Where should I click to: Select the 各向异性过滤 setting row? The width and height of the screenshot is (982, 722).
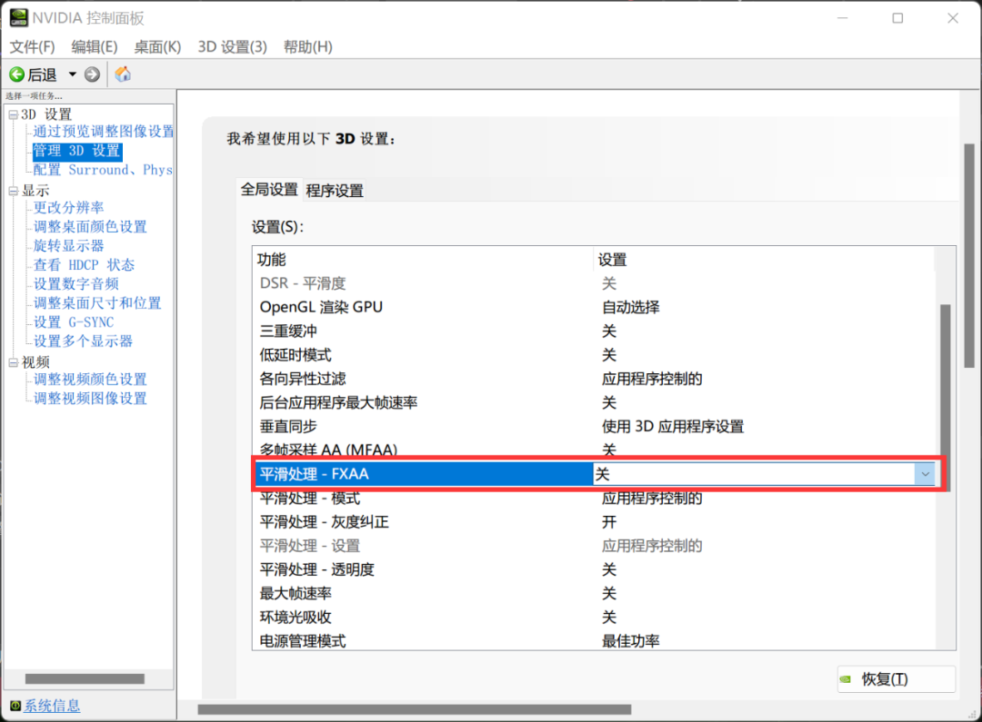(x=595, y=379)
